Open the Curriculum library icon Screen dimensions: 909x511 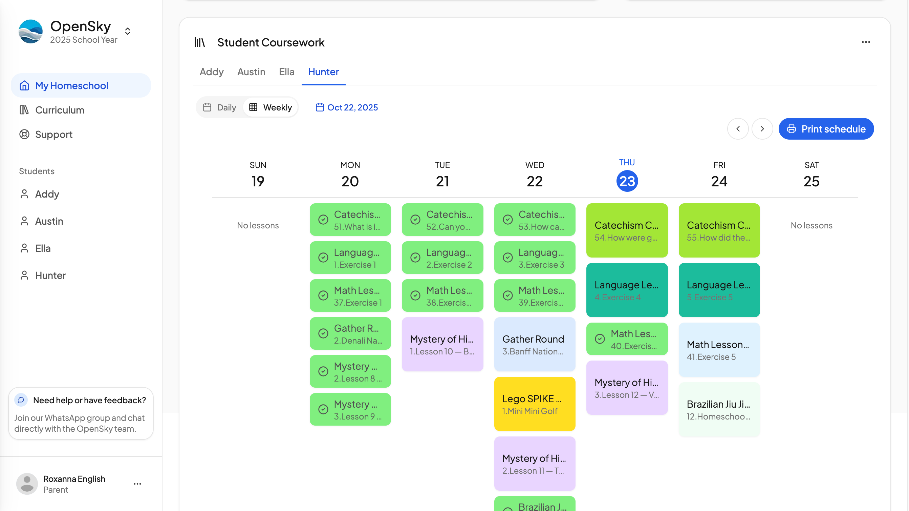tap(24, 110)
